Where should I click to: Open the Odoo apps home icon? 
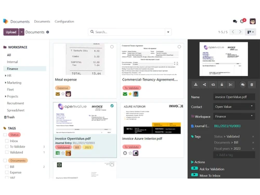(6, 21)
